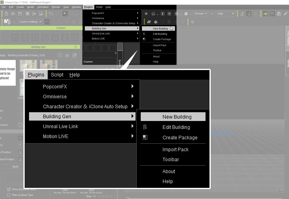Create a new project from toolbar

6,14
